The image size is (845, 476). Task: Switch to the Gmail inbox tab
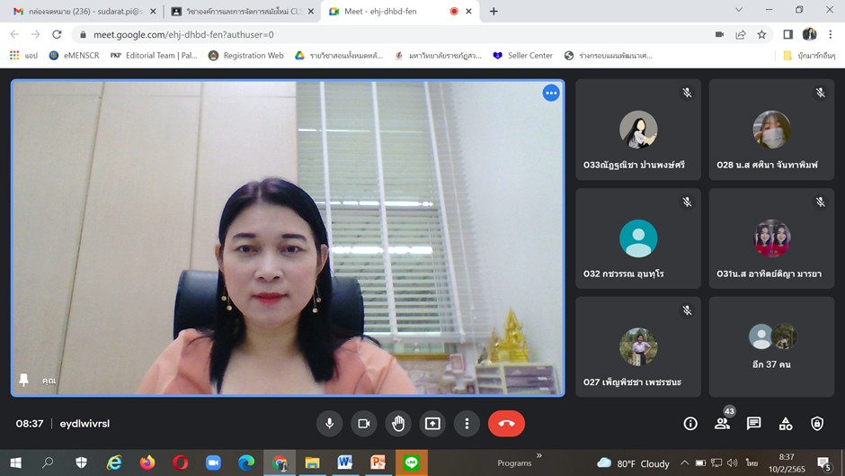(x=81, y=12)
